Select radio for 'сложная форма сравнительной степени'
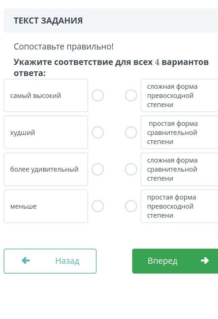This screenshot has height=319, width=218. (x=131, y=169)
